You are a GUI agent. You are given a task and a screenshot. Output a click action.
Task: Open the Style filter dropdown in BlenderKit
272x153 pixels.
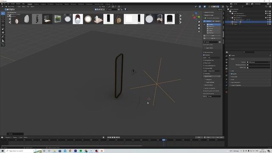214,58
